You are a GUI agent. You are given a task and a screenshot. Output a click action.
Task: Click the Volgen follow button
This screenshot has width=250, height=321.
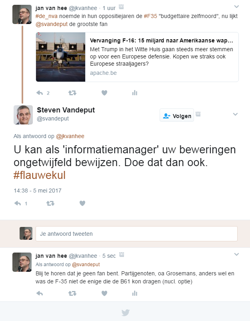(177, 115)
